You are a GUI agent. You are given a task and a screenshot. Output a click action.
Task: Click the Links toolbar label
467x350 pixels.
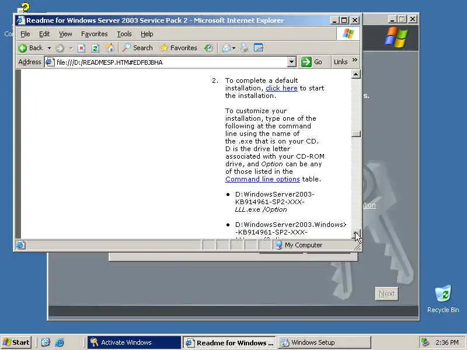pyautogui.click(x=340, y=62)
